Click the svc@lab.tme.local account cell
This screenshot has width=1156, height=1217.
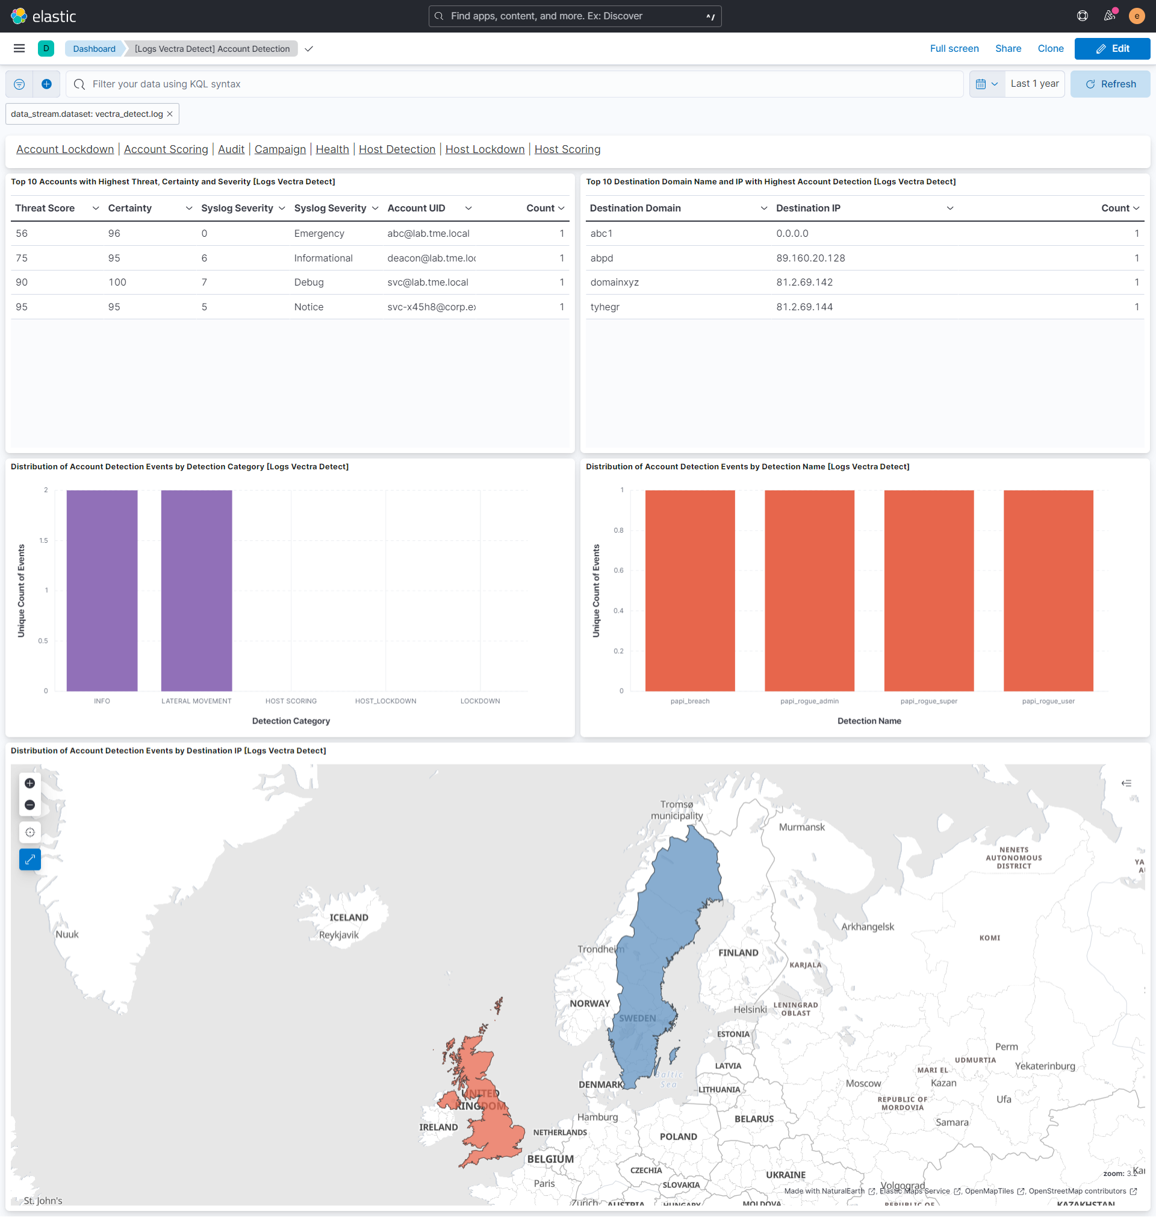[x=427, y=283]
